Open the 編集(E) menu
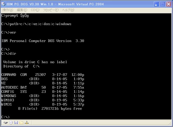 22,10
